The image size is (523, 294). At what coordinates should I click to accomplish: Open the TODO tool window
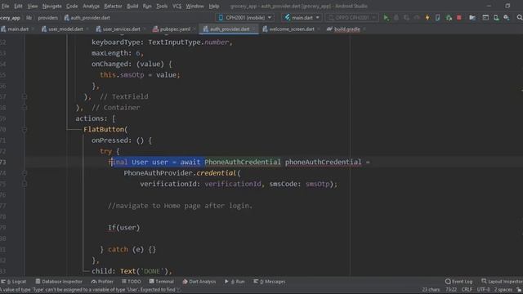(131, 282)
